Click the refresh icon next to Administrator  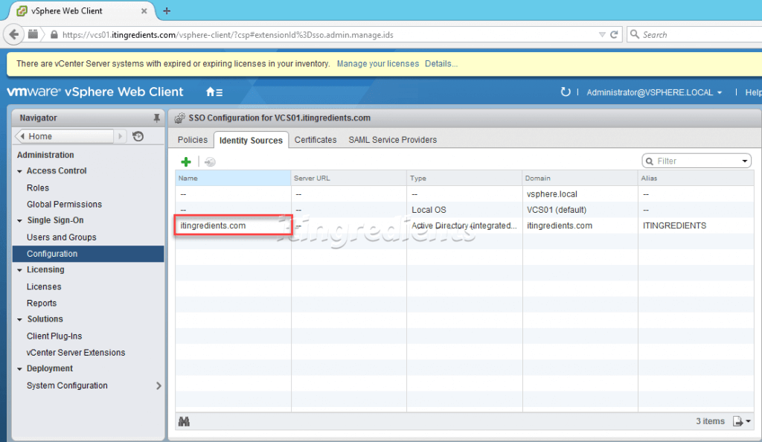pos(566,92)
